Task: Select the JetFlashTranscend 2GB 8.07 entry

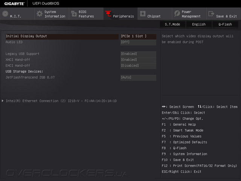Action: click(30, 77)
